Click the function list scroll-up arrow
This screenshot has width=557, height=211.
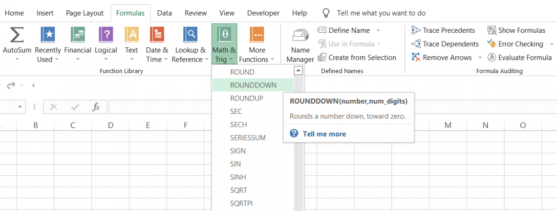(x=299, y=71)
